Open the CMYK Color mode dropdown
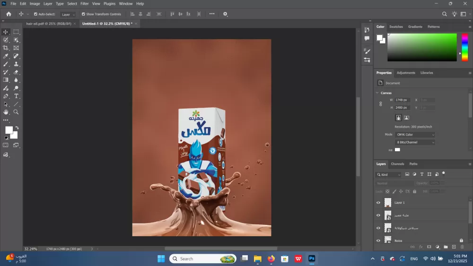The height and width of the screenshot is (266, 473). pyautogui.click(x=415, y=135)
